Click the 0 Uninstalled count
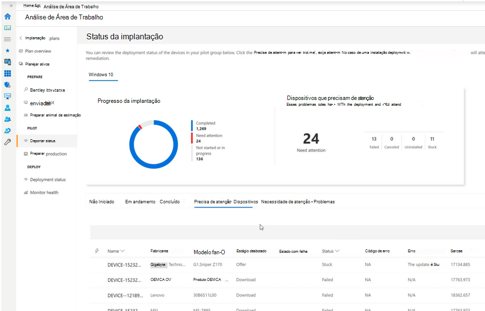This screenshot has width=485, height=311. 413,139
